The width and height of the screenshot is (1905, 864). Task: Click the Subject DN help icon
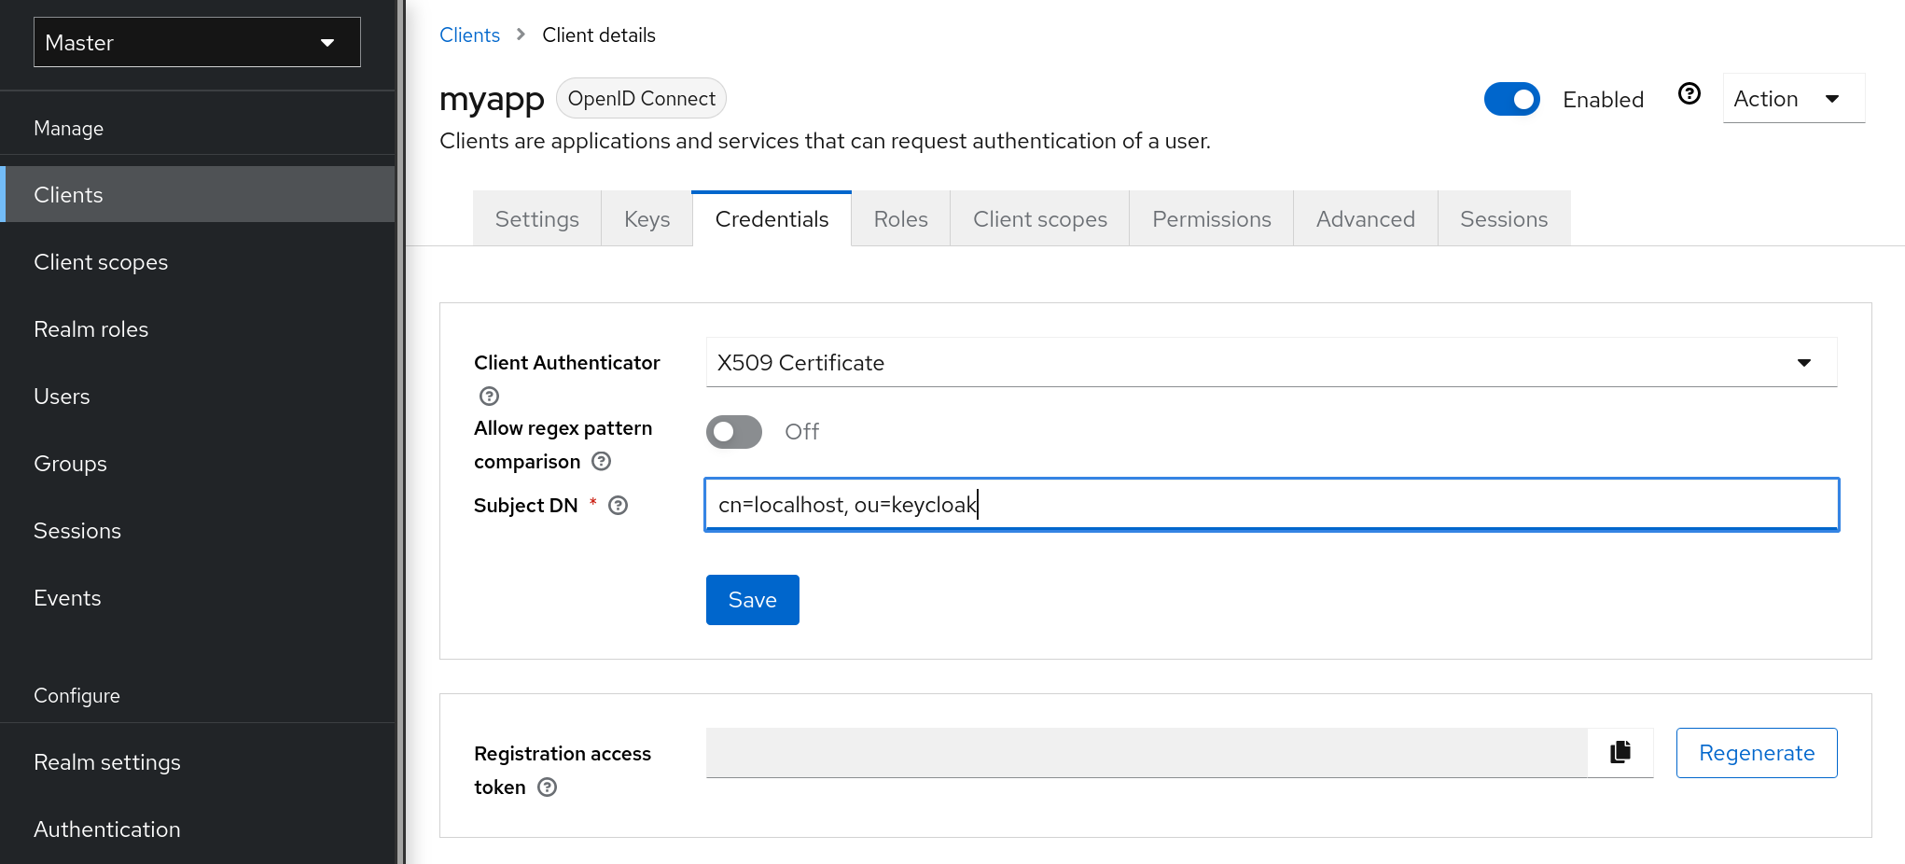pyautogui.click(x=617, y=505)
